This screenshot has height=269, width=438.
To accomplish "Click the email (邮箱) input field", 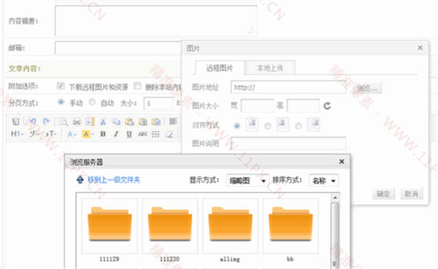I will (118, 47).
